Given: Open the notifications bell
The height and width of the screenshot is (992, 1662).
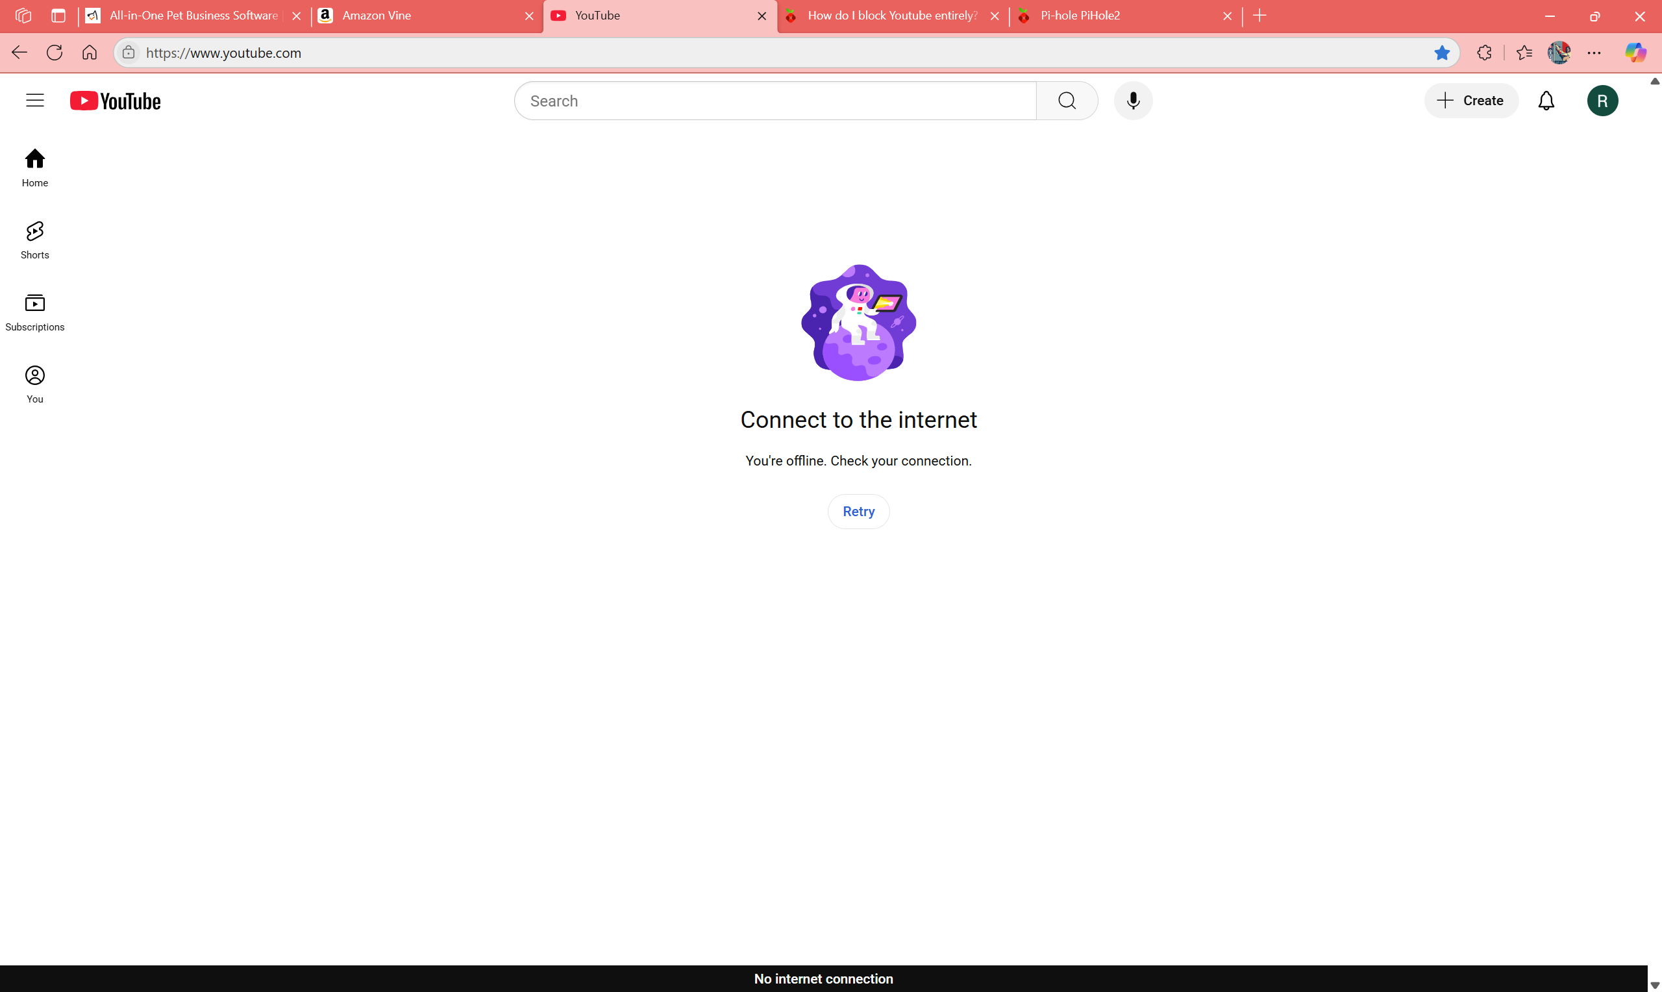Looking at the screenshot, I should click(1546, 101).
